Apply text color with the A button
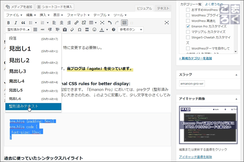This screenshot has width=244, height=162. tap(102, 30)
